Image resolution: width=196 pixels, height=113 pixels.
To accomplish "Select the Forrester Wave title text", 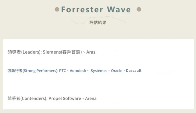I will pyautogui.click(x=96, y=10).
